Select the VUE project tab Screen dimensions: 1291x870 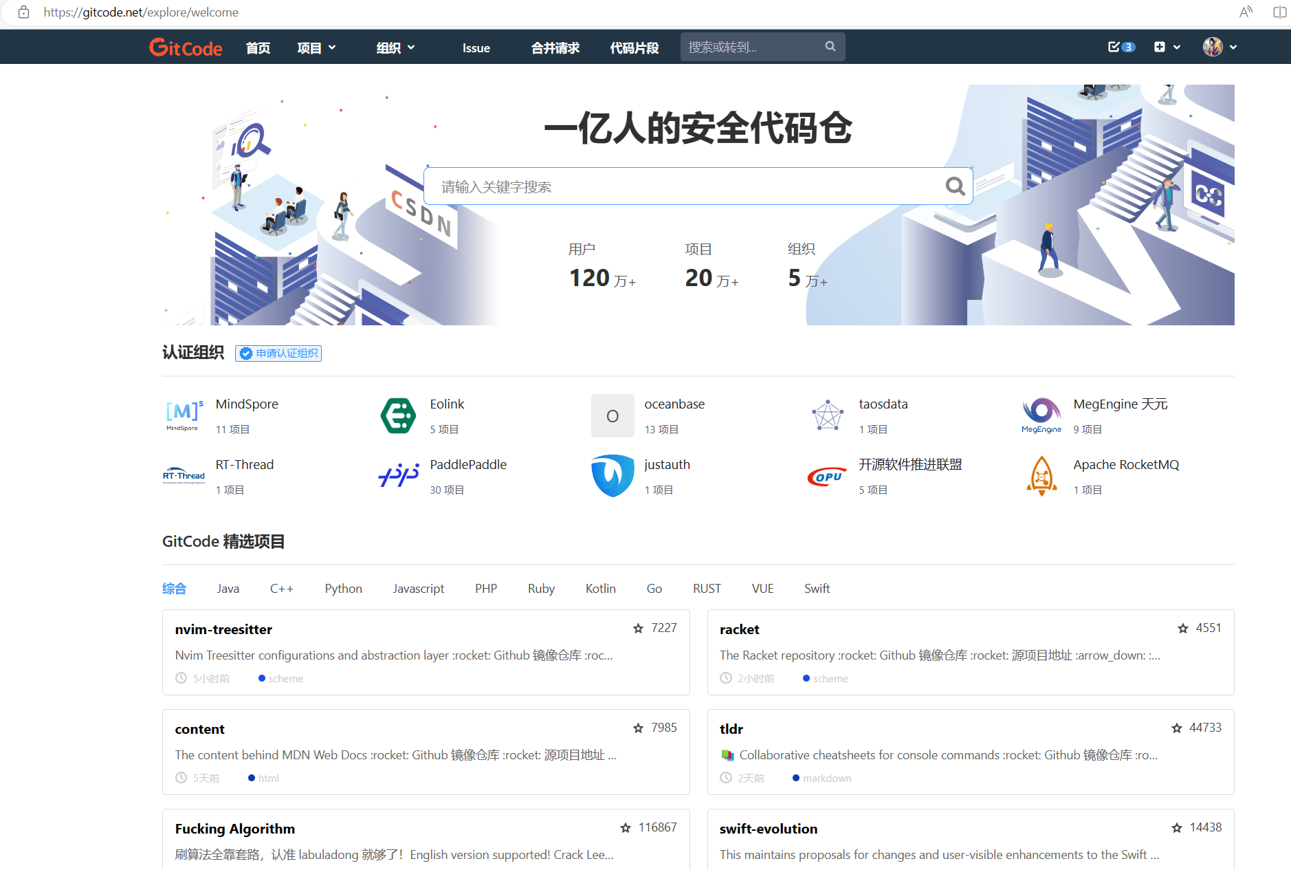click(x=763, y=588)
